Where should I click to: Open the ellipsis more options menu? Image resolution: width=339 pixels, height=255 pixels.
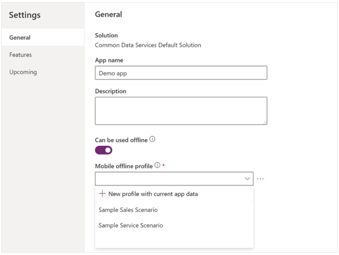pos(261,179)
